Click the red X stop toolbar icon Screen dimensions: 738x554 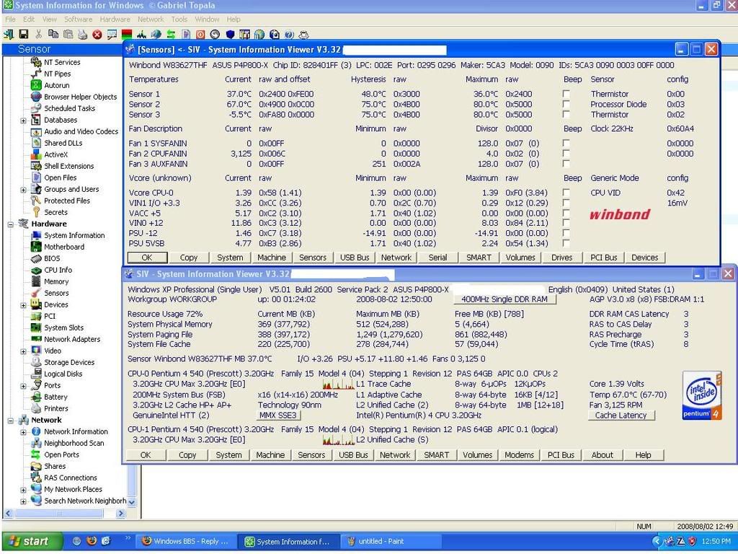click(x=97, y=35)
